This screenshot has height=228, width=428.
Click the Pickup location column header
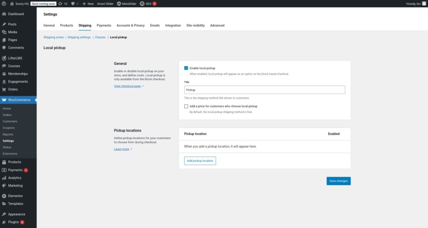[195, 134]
